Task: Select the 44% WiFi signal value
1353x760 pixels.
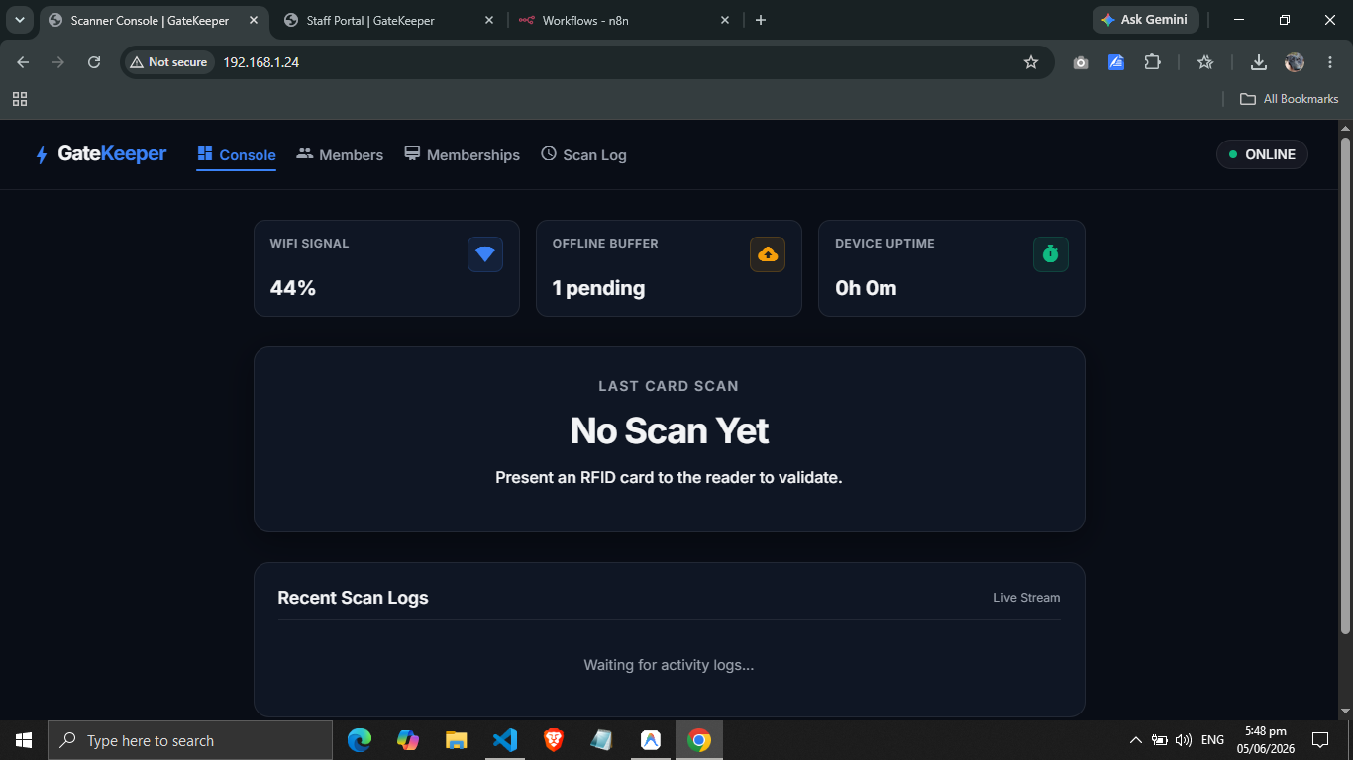Action: [293, 288]
